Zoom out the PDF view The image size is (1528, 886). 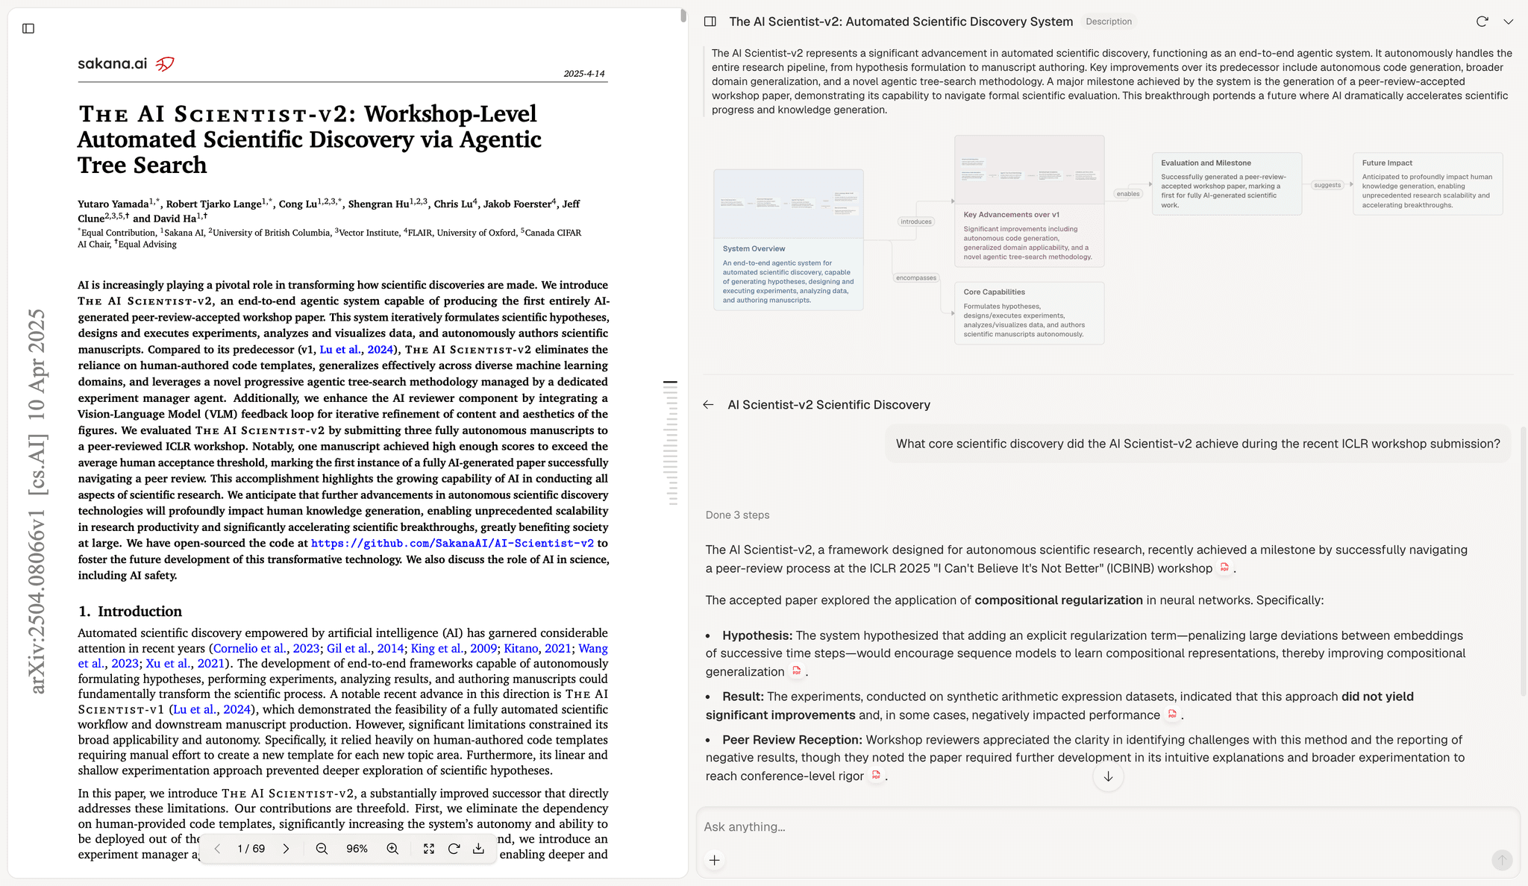[322, 849]
